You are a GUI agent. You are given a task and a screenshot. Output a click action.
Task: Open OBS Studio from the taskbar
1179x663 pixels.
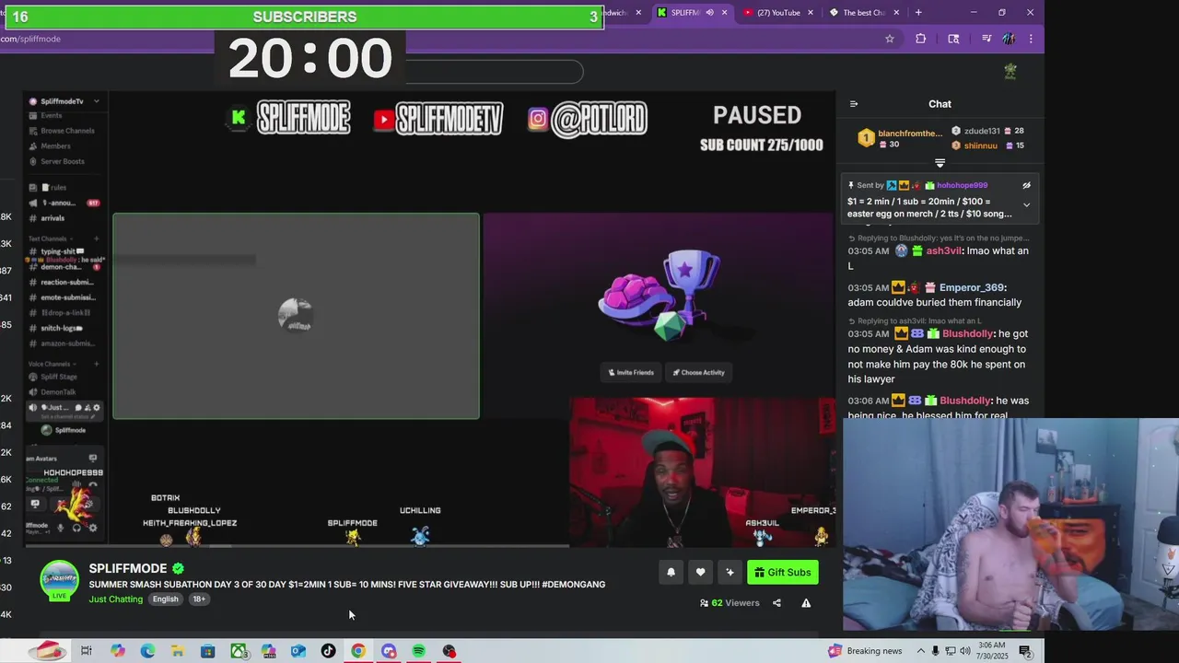point(449,651)
